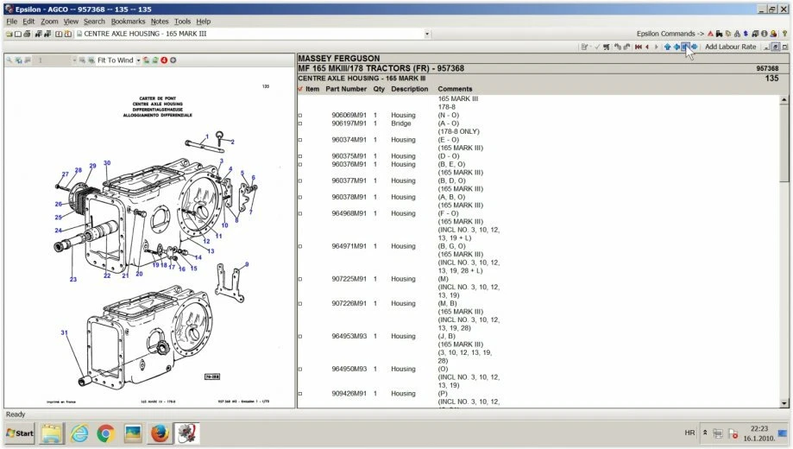The image size is (793, 449).
Task: Click the red triangle Epsilon command icon
Action: [x=710, y=34]
